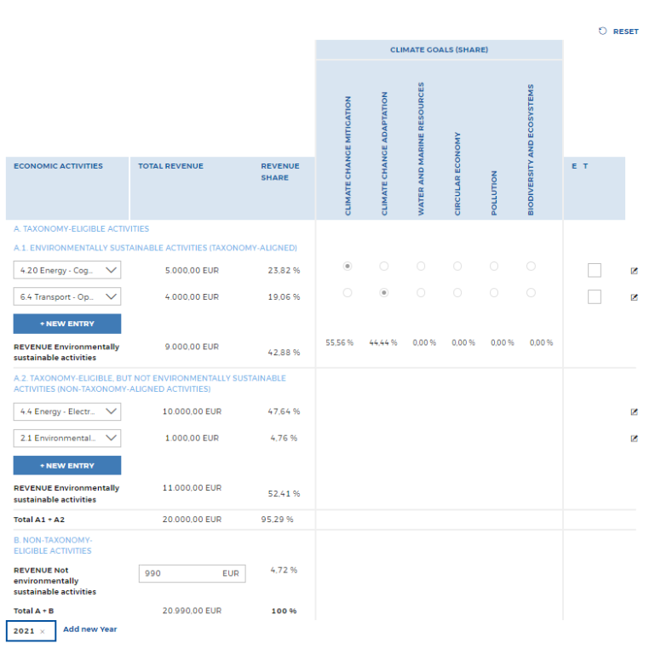Screen dimensions: 661x655
Task: Click the 44,44 % adaptation share total
Action: [x=383, y=342]
